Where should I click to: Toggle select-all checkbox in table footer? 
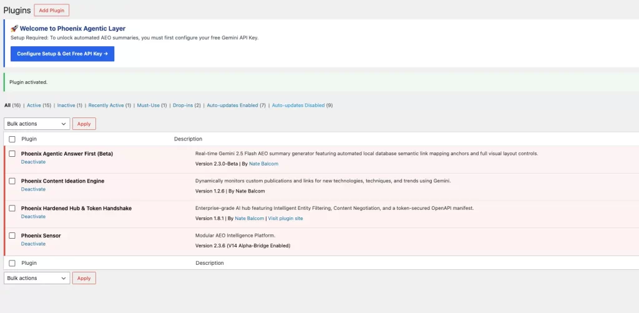coord(12,263)
